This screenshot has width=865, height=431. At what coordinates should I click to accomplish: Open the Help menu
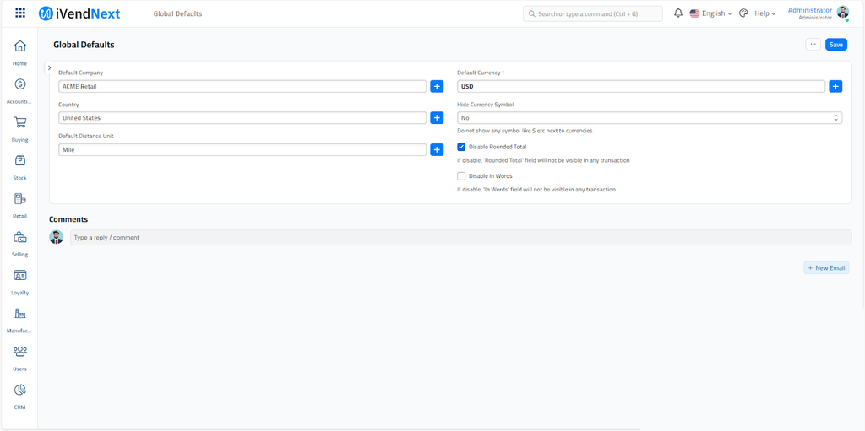tap(764, 13)
